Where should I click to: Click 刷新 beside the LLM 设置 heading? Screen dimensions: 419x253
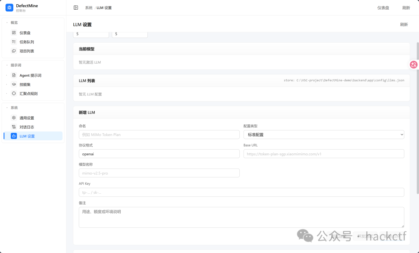click(x=404, y=24)
